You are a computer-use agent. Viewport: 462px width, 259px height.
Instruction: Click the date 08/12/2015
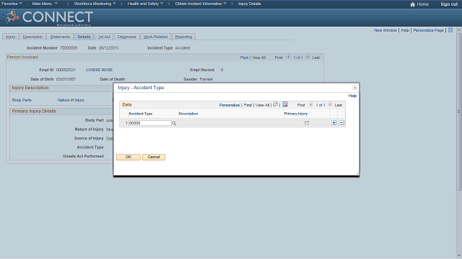click(x=108, y=48)
